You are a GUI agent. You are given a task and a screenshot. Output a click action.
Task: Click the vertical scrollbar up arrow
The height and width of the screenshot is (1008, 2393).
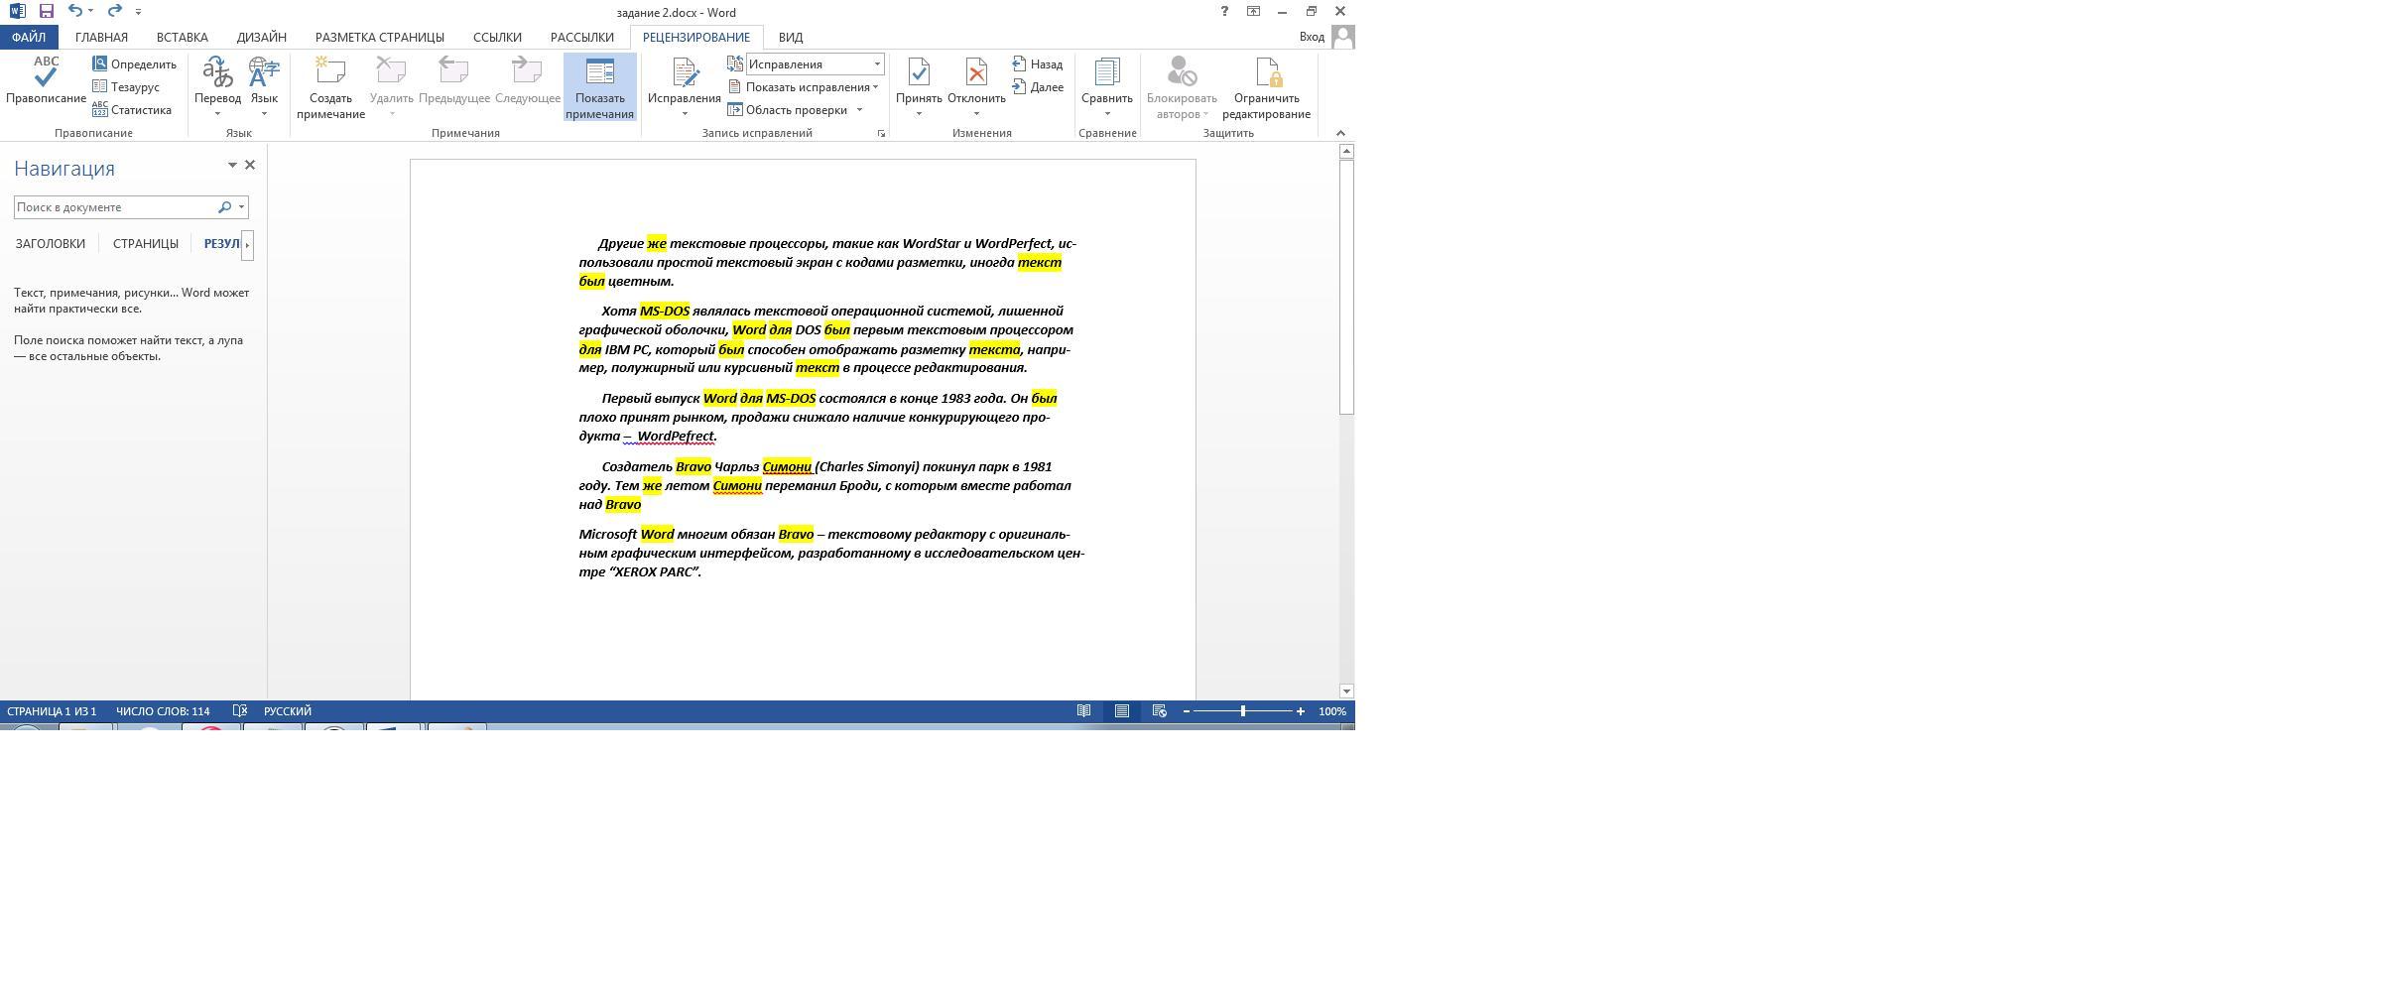pos(1346,152)
